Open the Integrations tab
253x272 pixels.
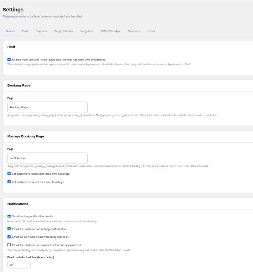tap(87, 31)
